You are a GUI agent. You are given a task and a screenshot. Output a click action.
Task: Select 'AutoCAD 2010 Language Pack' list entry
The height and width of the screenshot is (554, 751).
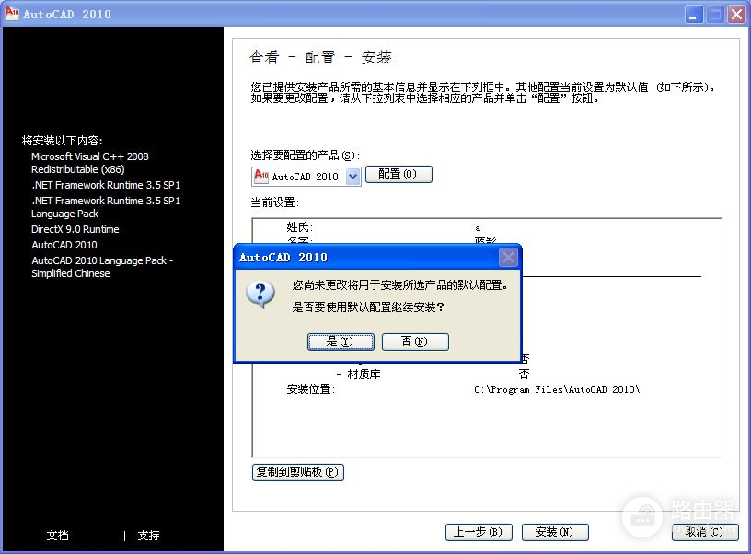[x=102, y=267]
